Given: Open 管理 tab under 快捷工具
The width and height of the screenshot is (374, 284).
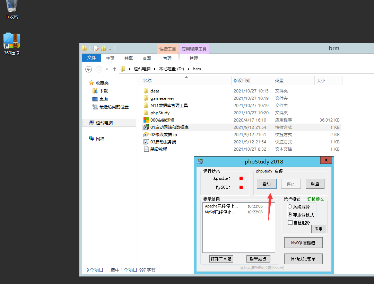Looking at the screenshot, I should point(167,58).
